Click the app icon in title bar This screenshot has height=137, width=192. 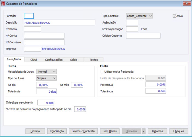[3, 4]
